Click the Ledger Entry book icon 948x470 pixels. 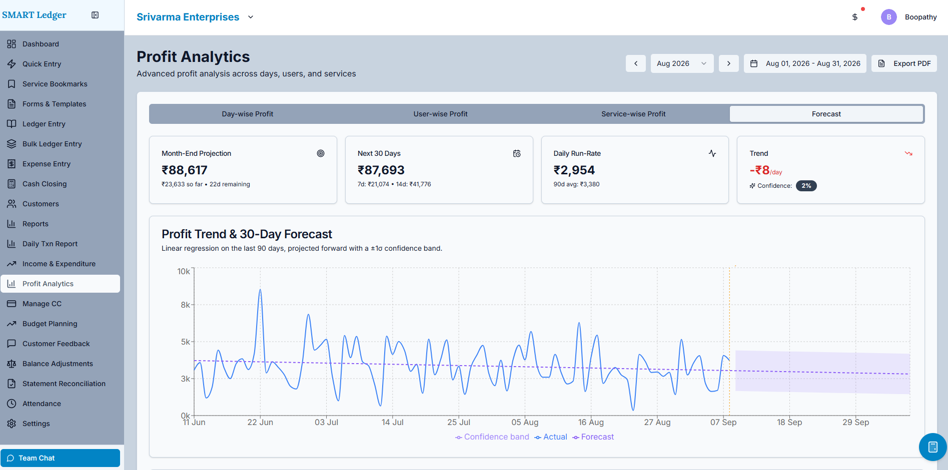pos(12,124)
